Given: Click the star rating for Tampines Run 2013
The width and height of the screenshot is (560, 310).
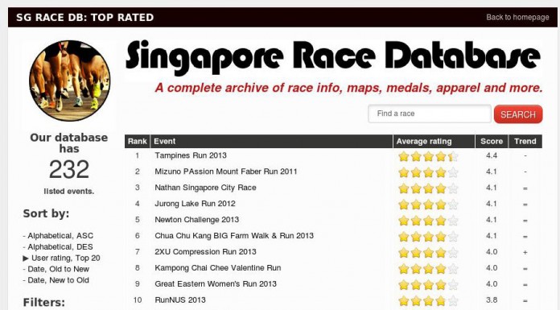Looking at the screenshot, I should click(x=428, y=156).
